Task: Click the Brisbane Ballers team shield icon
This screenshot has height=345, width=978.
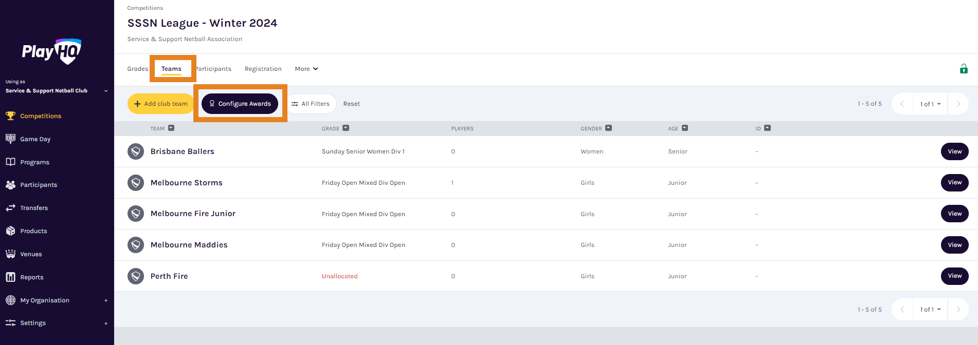Action: 136,151
